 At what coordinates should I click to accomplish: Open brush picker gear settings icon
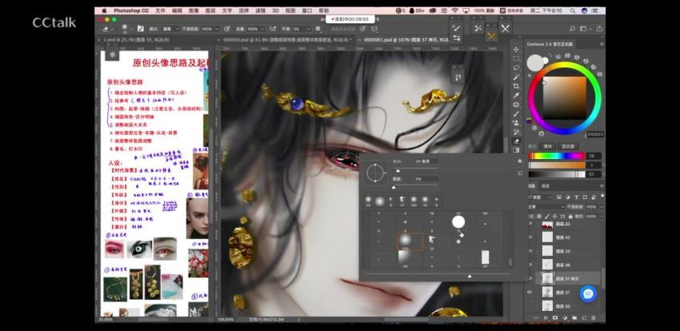(x=519, y=161)
